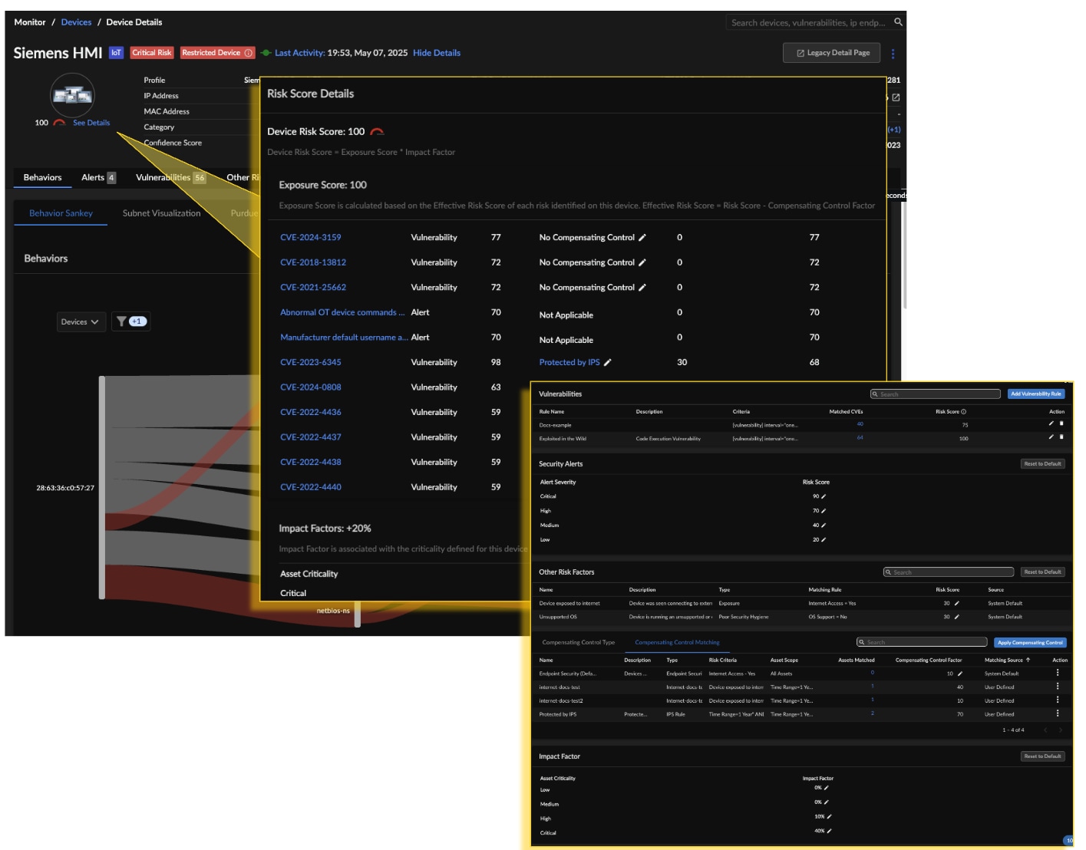Image resolution: width=1086 pixels, height=850 pixels.
Task: Edit risk score for Unsupported OS
Action: pyautogui.click(x=957, y=617)
